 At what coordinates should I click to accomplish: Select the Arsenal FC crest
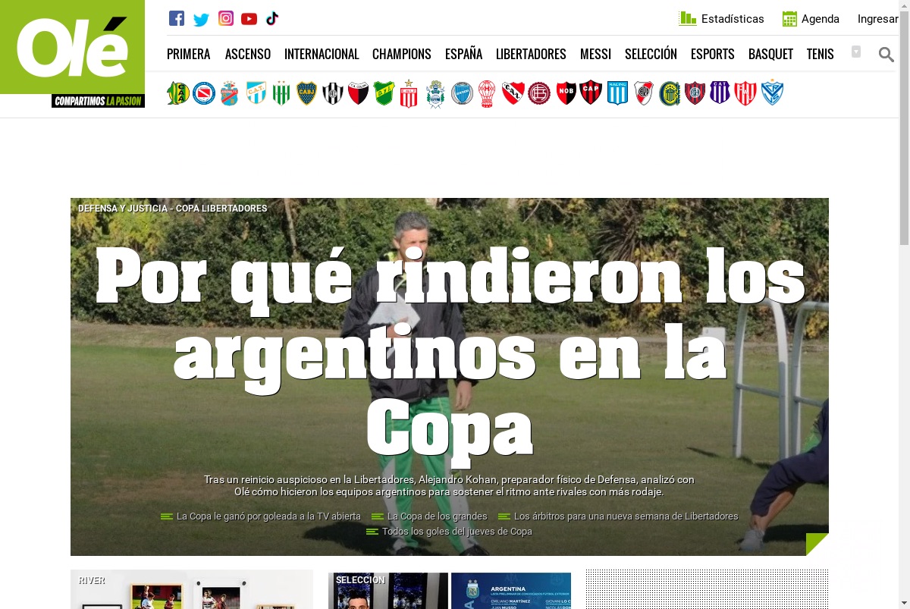point(230,93)
